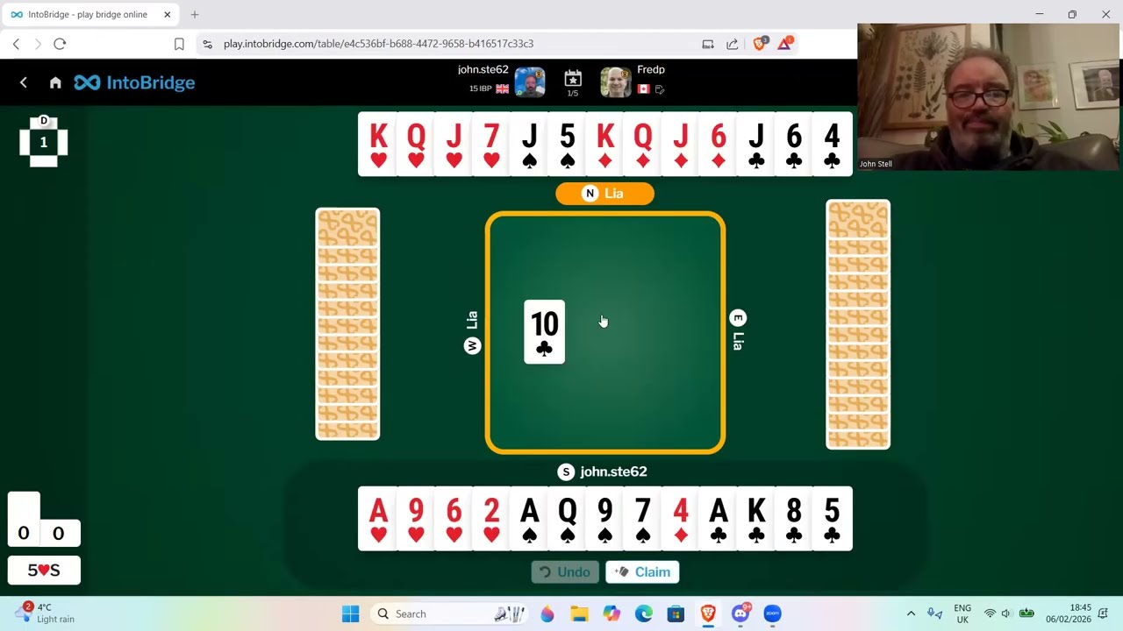Open Microsoft Edge from taskbar
This screenshot has height=631, width=1123.
click(643, 613)
